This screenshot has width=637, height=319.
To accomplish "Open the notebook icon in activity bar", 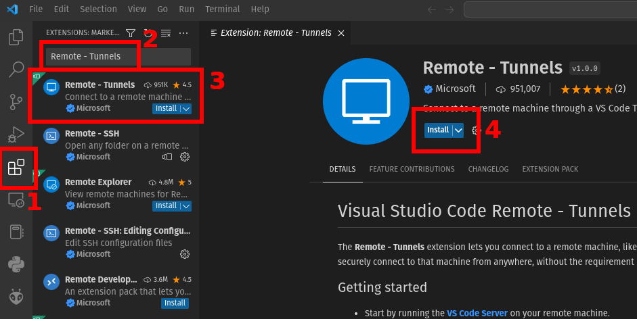I will pyautogui.click(x=16, y=232).
